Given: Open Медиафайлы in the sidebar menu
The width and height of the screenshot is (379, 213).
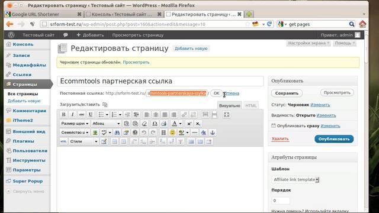Looking at the screenshot, I should coord(29,65).
